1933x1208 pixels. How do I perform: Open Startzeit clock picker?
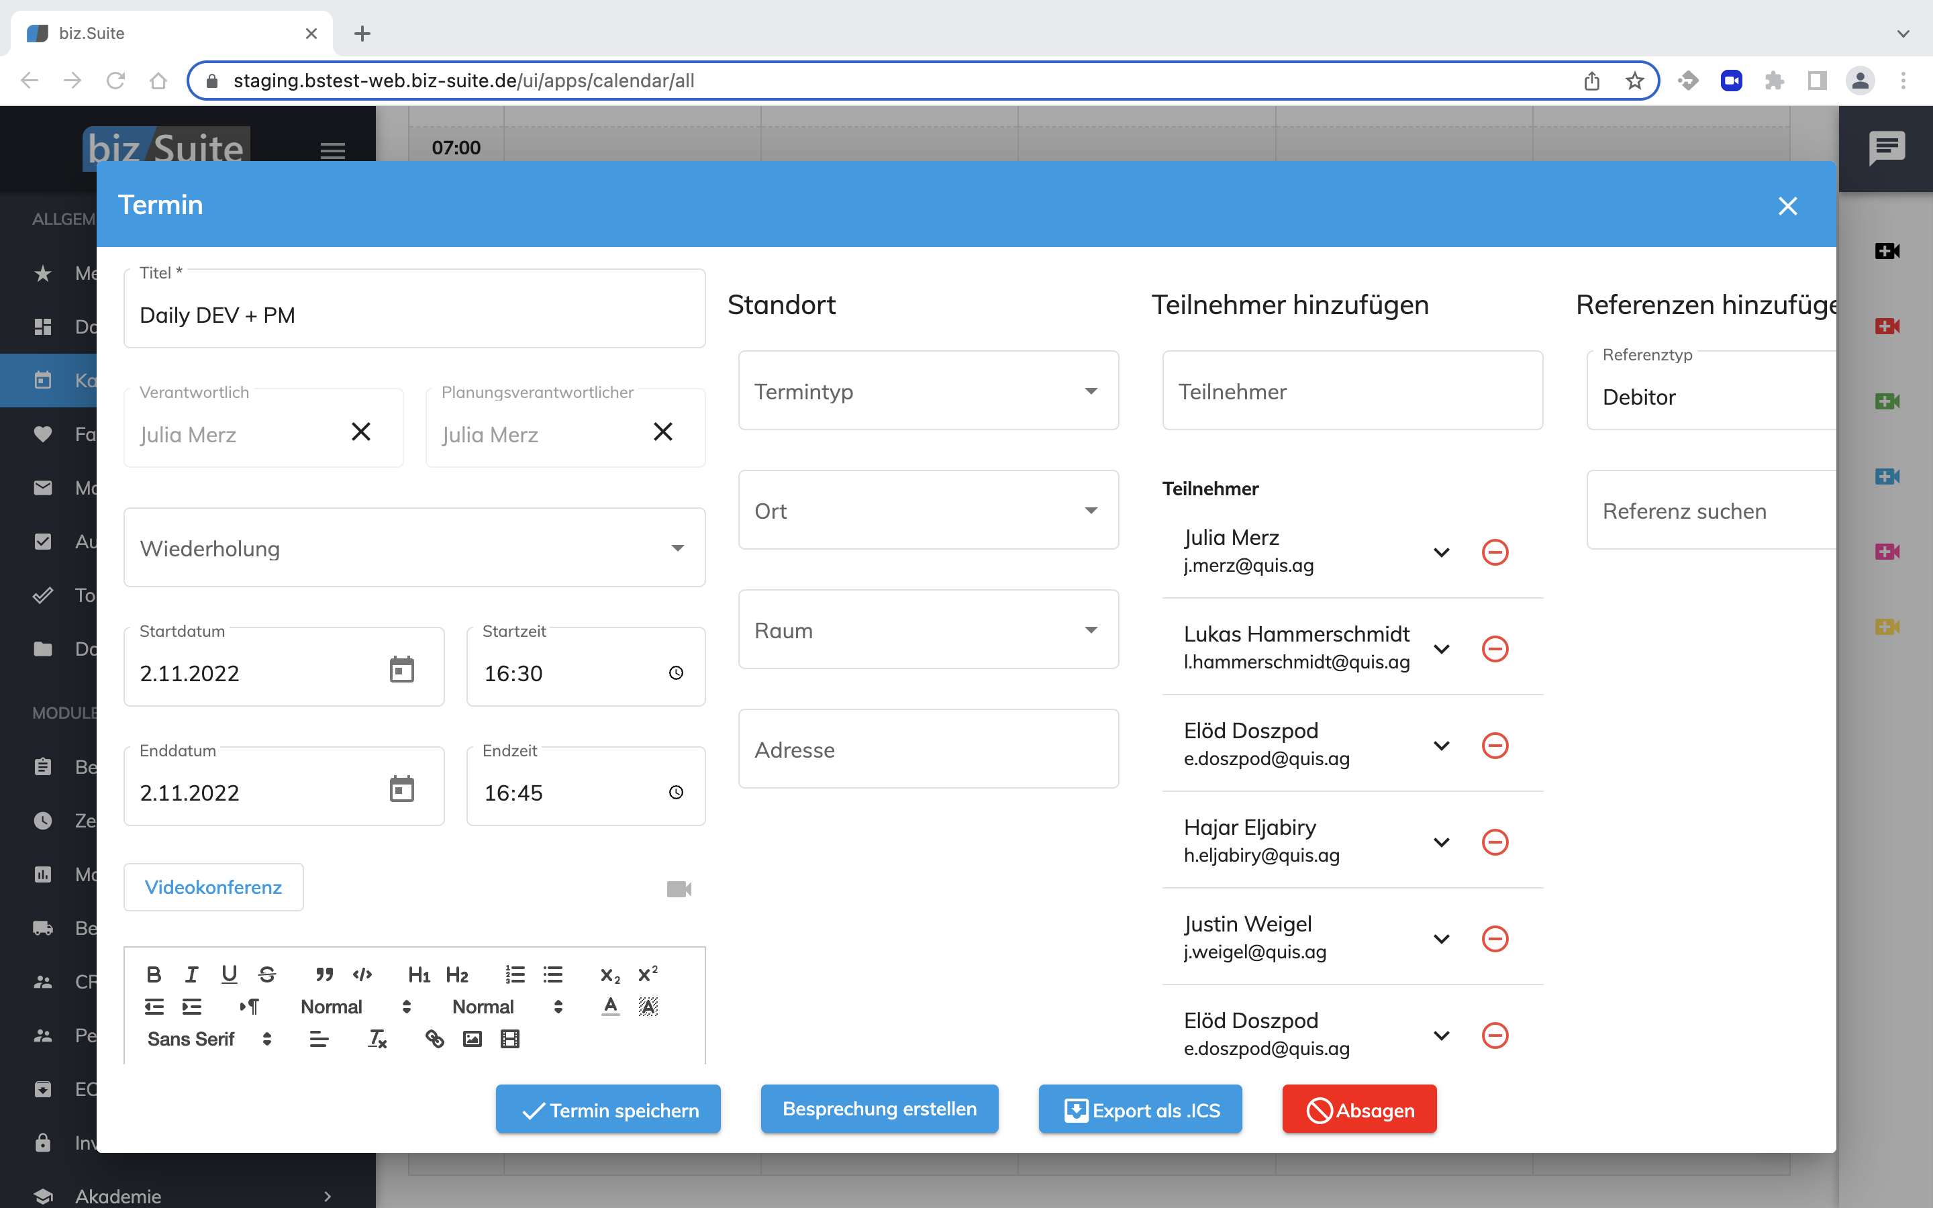pyautogui.click(x=676, y=672)
